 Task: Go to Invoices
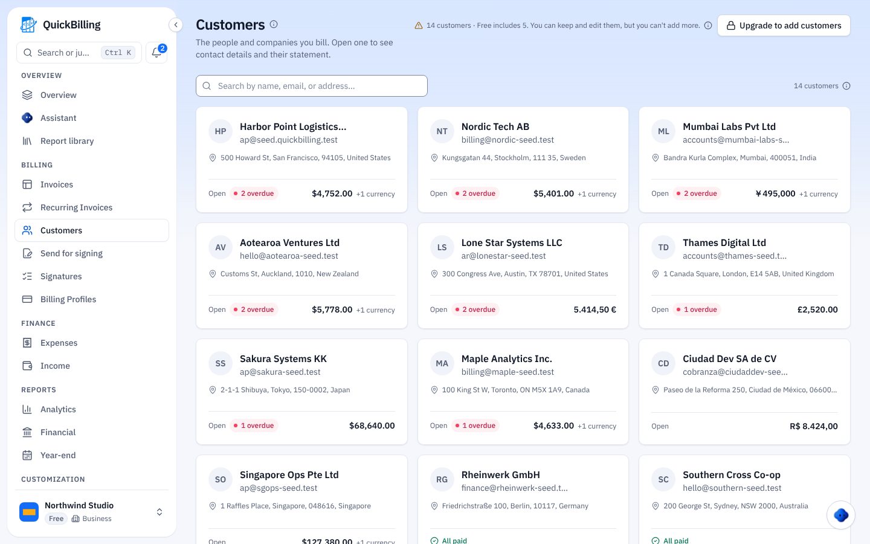[92, 184]
